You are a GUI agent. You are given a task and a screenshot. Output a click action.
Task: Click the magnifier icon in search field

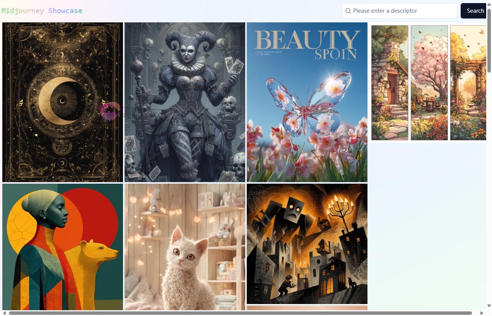tap(348, 11)
